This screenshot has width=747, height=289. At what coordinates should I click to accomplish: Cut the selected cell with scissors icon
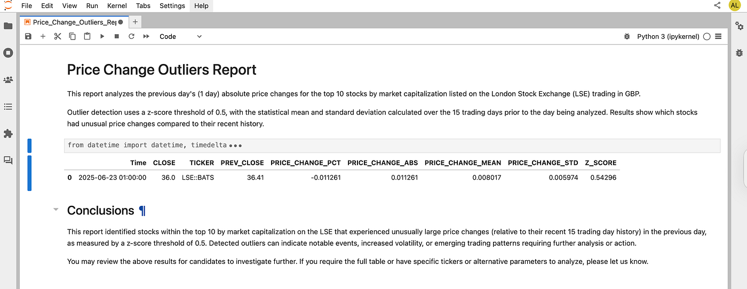[58, 36]
